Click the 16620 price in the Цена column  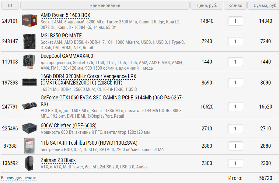coord(207,106)
